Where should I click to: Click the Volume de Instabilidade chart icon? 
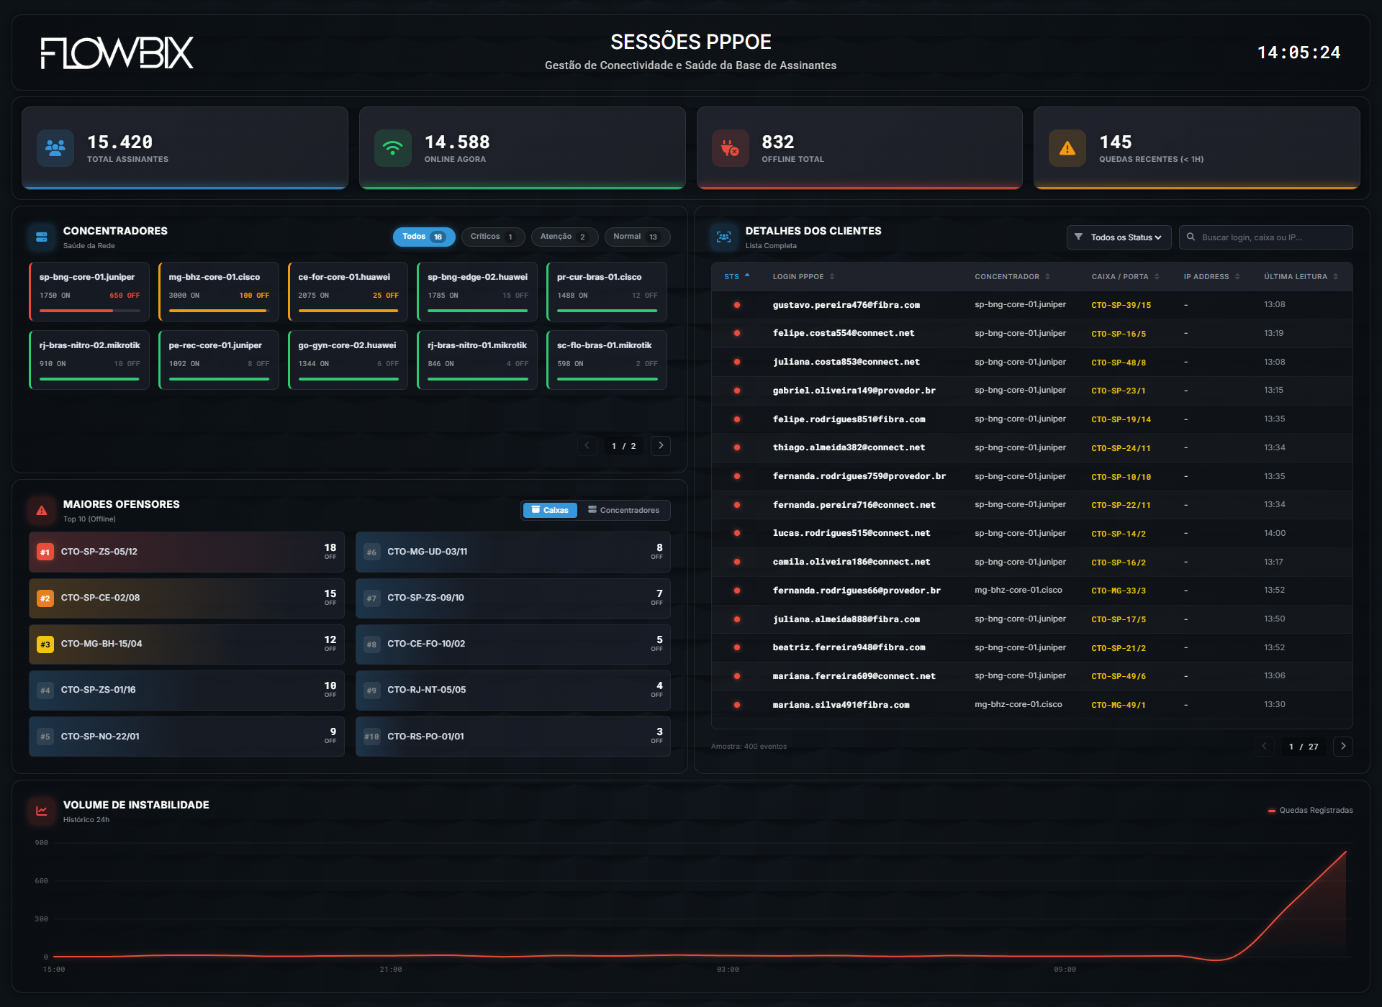[x=42, y=811]
